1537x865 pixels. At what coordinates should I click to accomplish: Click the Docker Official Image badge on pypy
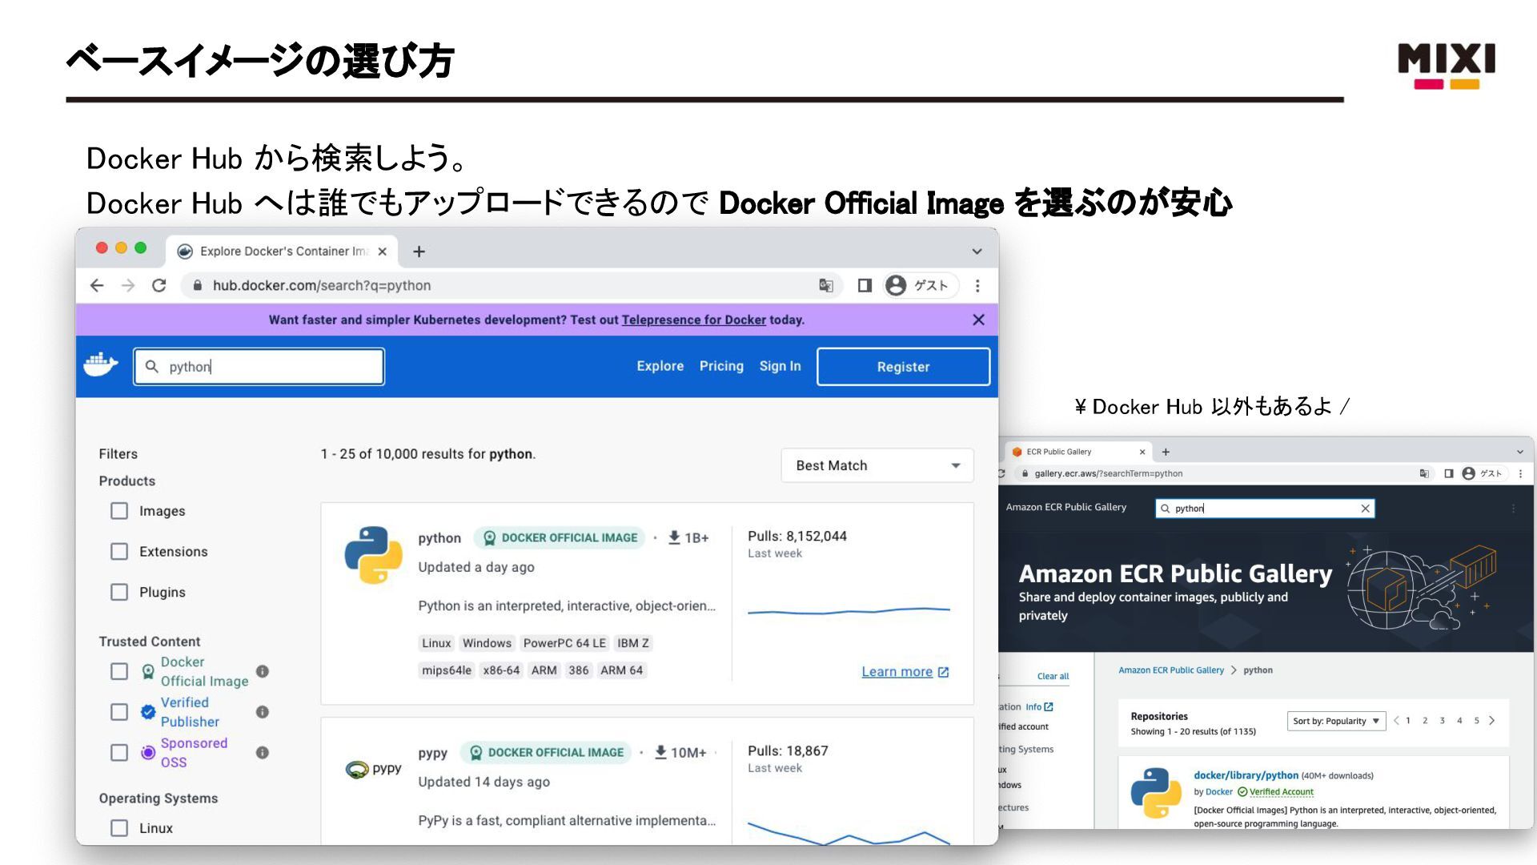546,752
